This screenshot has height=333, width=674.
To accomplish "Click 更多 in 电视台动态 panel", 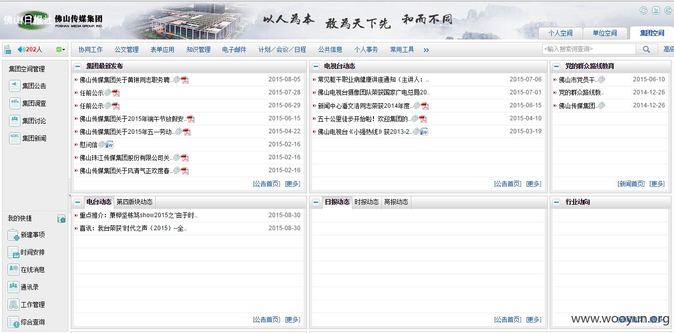I will pos(534,184).
